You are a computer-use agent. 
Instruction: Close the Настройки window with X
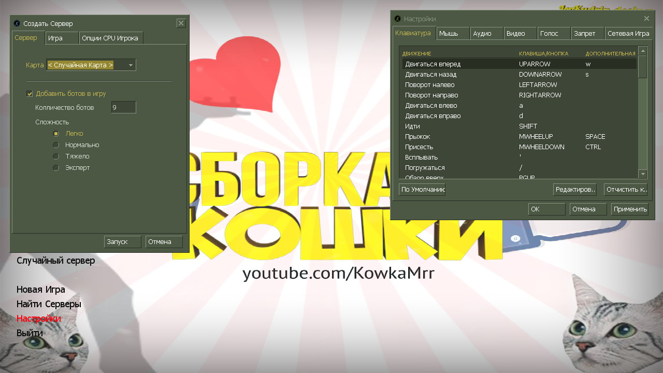click(x=646, y=19)
